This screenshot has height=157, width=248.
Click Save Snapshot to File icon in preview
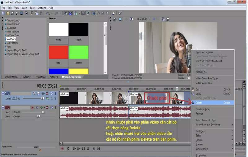[168, 19]
